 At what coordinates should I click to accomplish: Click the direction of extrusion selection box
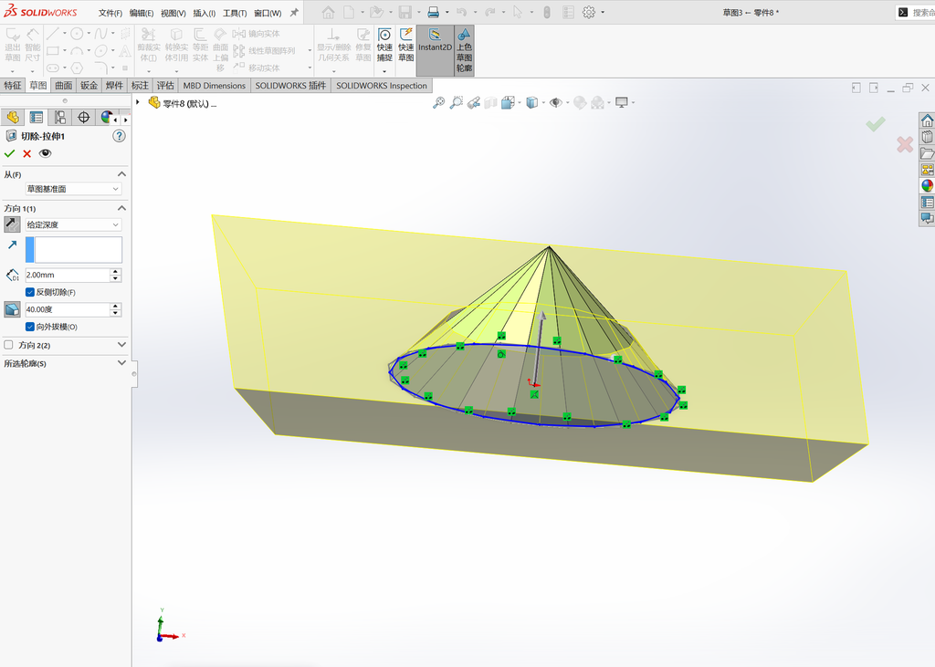(x=79, y=250)
